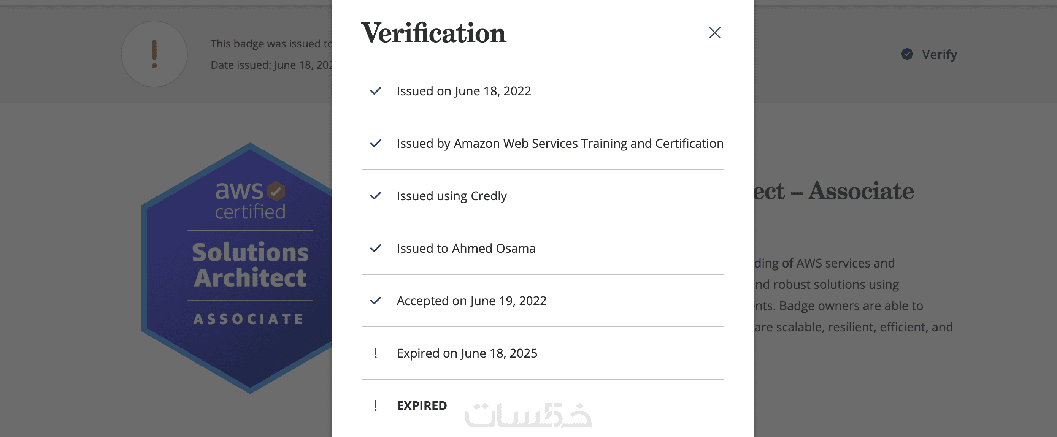Image resolution: width=1057 pixels, height=437 pixels.
Task: Click the circled exclamation warning icon
Action: coord(154,54)
